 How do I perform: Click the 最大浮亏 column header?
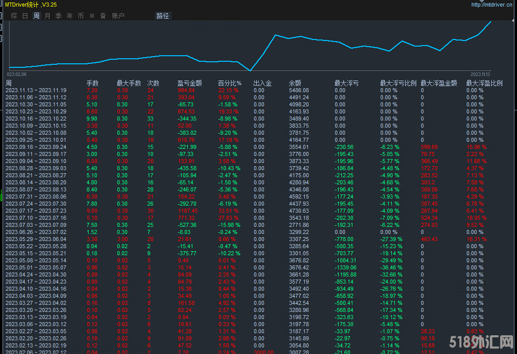pyautogui.click(x=347, y=83)
